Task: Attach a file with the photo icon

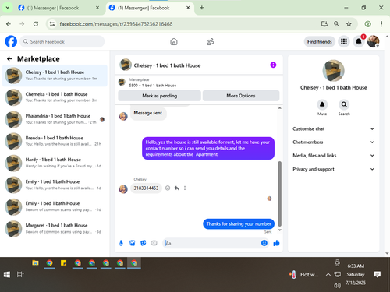Action: point(132,243)
